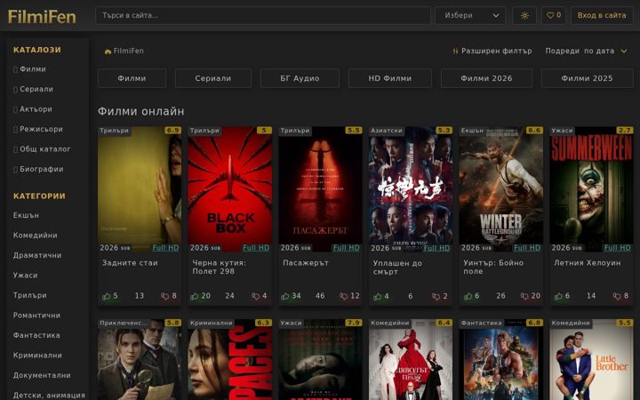Open the Задните стаи poster
The image size is (640, 400).
pos(140,188)
